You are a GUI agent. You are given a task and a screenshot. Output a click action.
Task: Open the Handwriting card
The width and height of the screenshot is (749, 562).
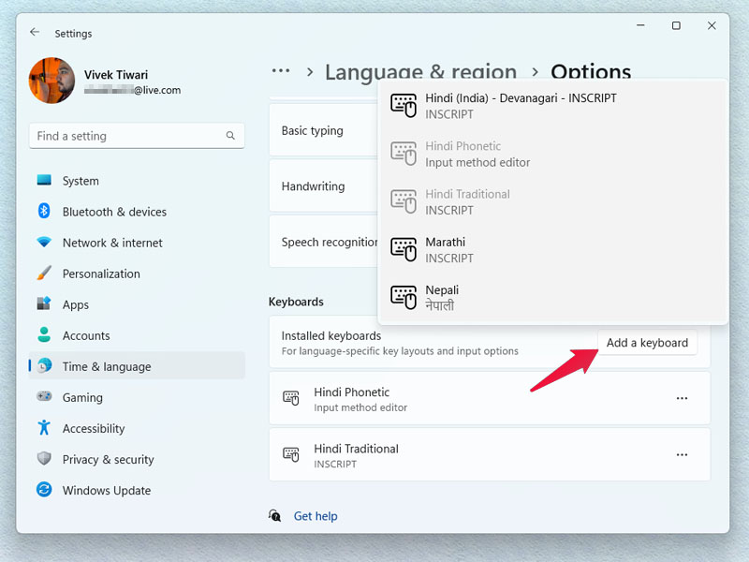point(324,185)
